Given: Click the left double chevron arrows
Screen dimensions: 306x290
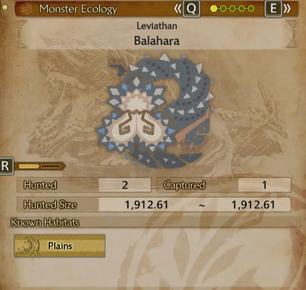Looking at the screenshot, I should (177, 9).
